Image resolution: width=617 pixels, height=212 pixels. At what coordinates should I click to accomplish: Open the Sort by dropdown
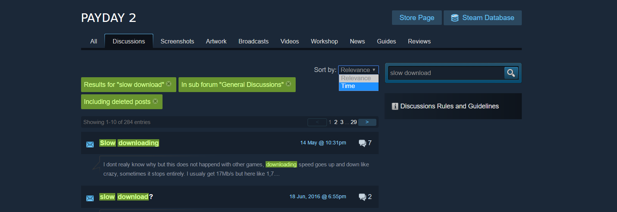[358, 70]
